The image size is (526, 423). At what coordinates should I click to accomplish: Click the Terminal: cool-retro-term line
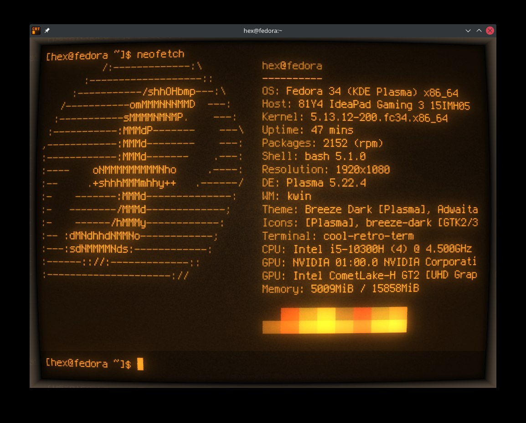pos(338,236)
